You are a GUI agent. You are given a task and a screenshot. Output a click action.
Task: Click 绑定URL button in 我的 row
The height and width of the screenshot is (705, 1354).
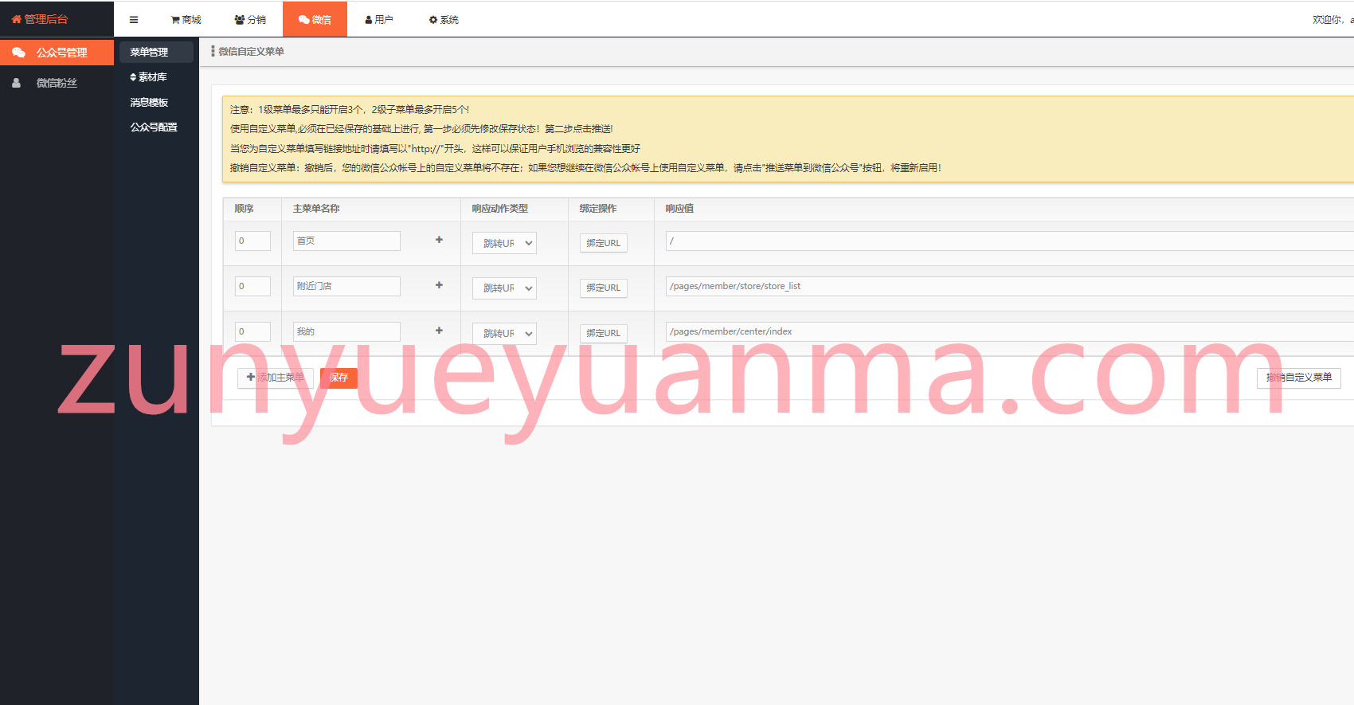click(x=603, y=334)
